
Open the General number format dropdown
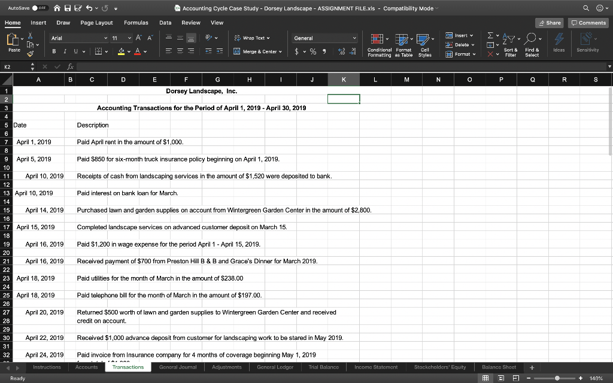click(x=324, y=37)
